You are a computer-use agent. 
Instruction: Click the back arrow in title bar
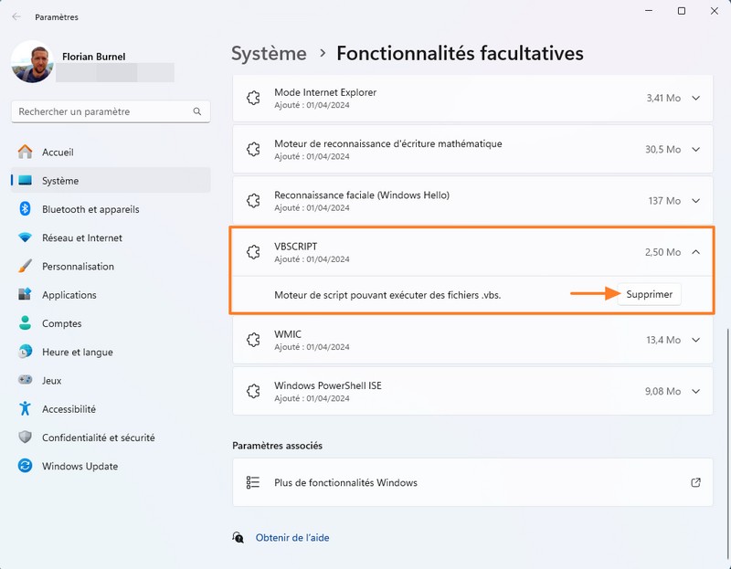(x=16, y=16)
